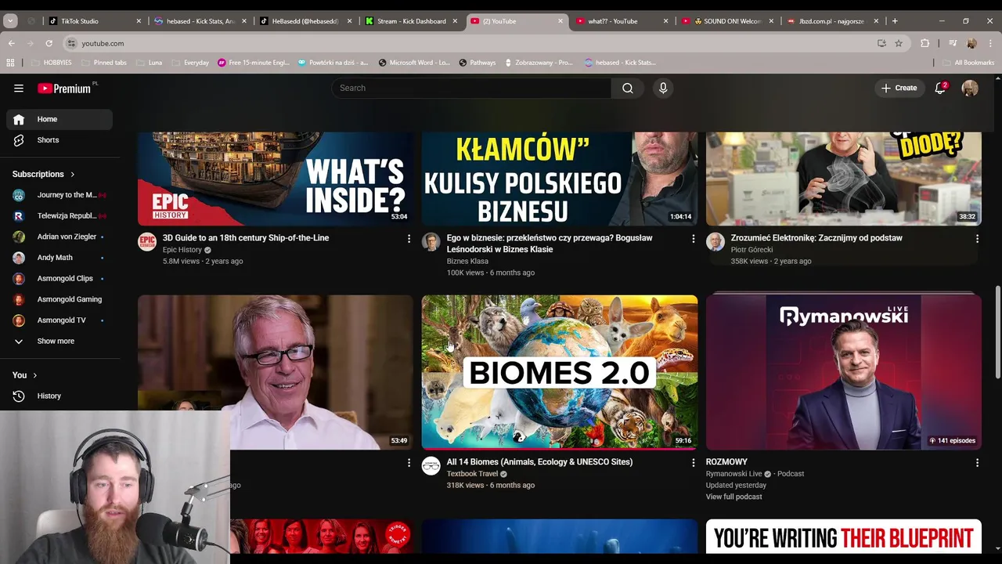
Task: Open the Rymanowski Live channel link
Action: (733, 474)
